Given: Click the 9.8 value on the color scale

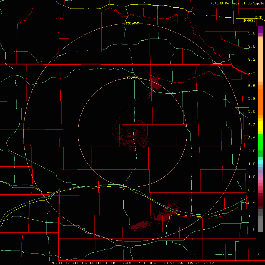Looking at the screenshot, I should tap(252, 33).
